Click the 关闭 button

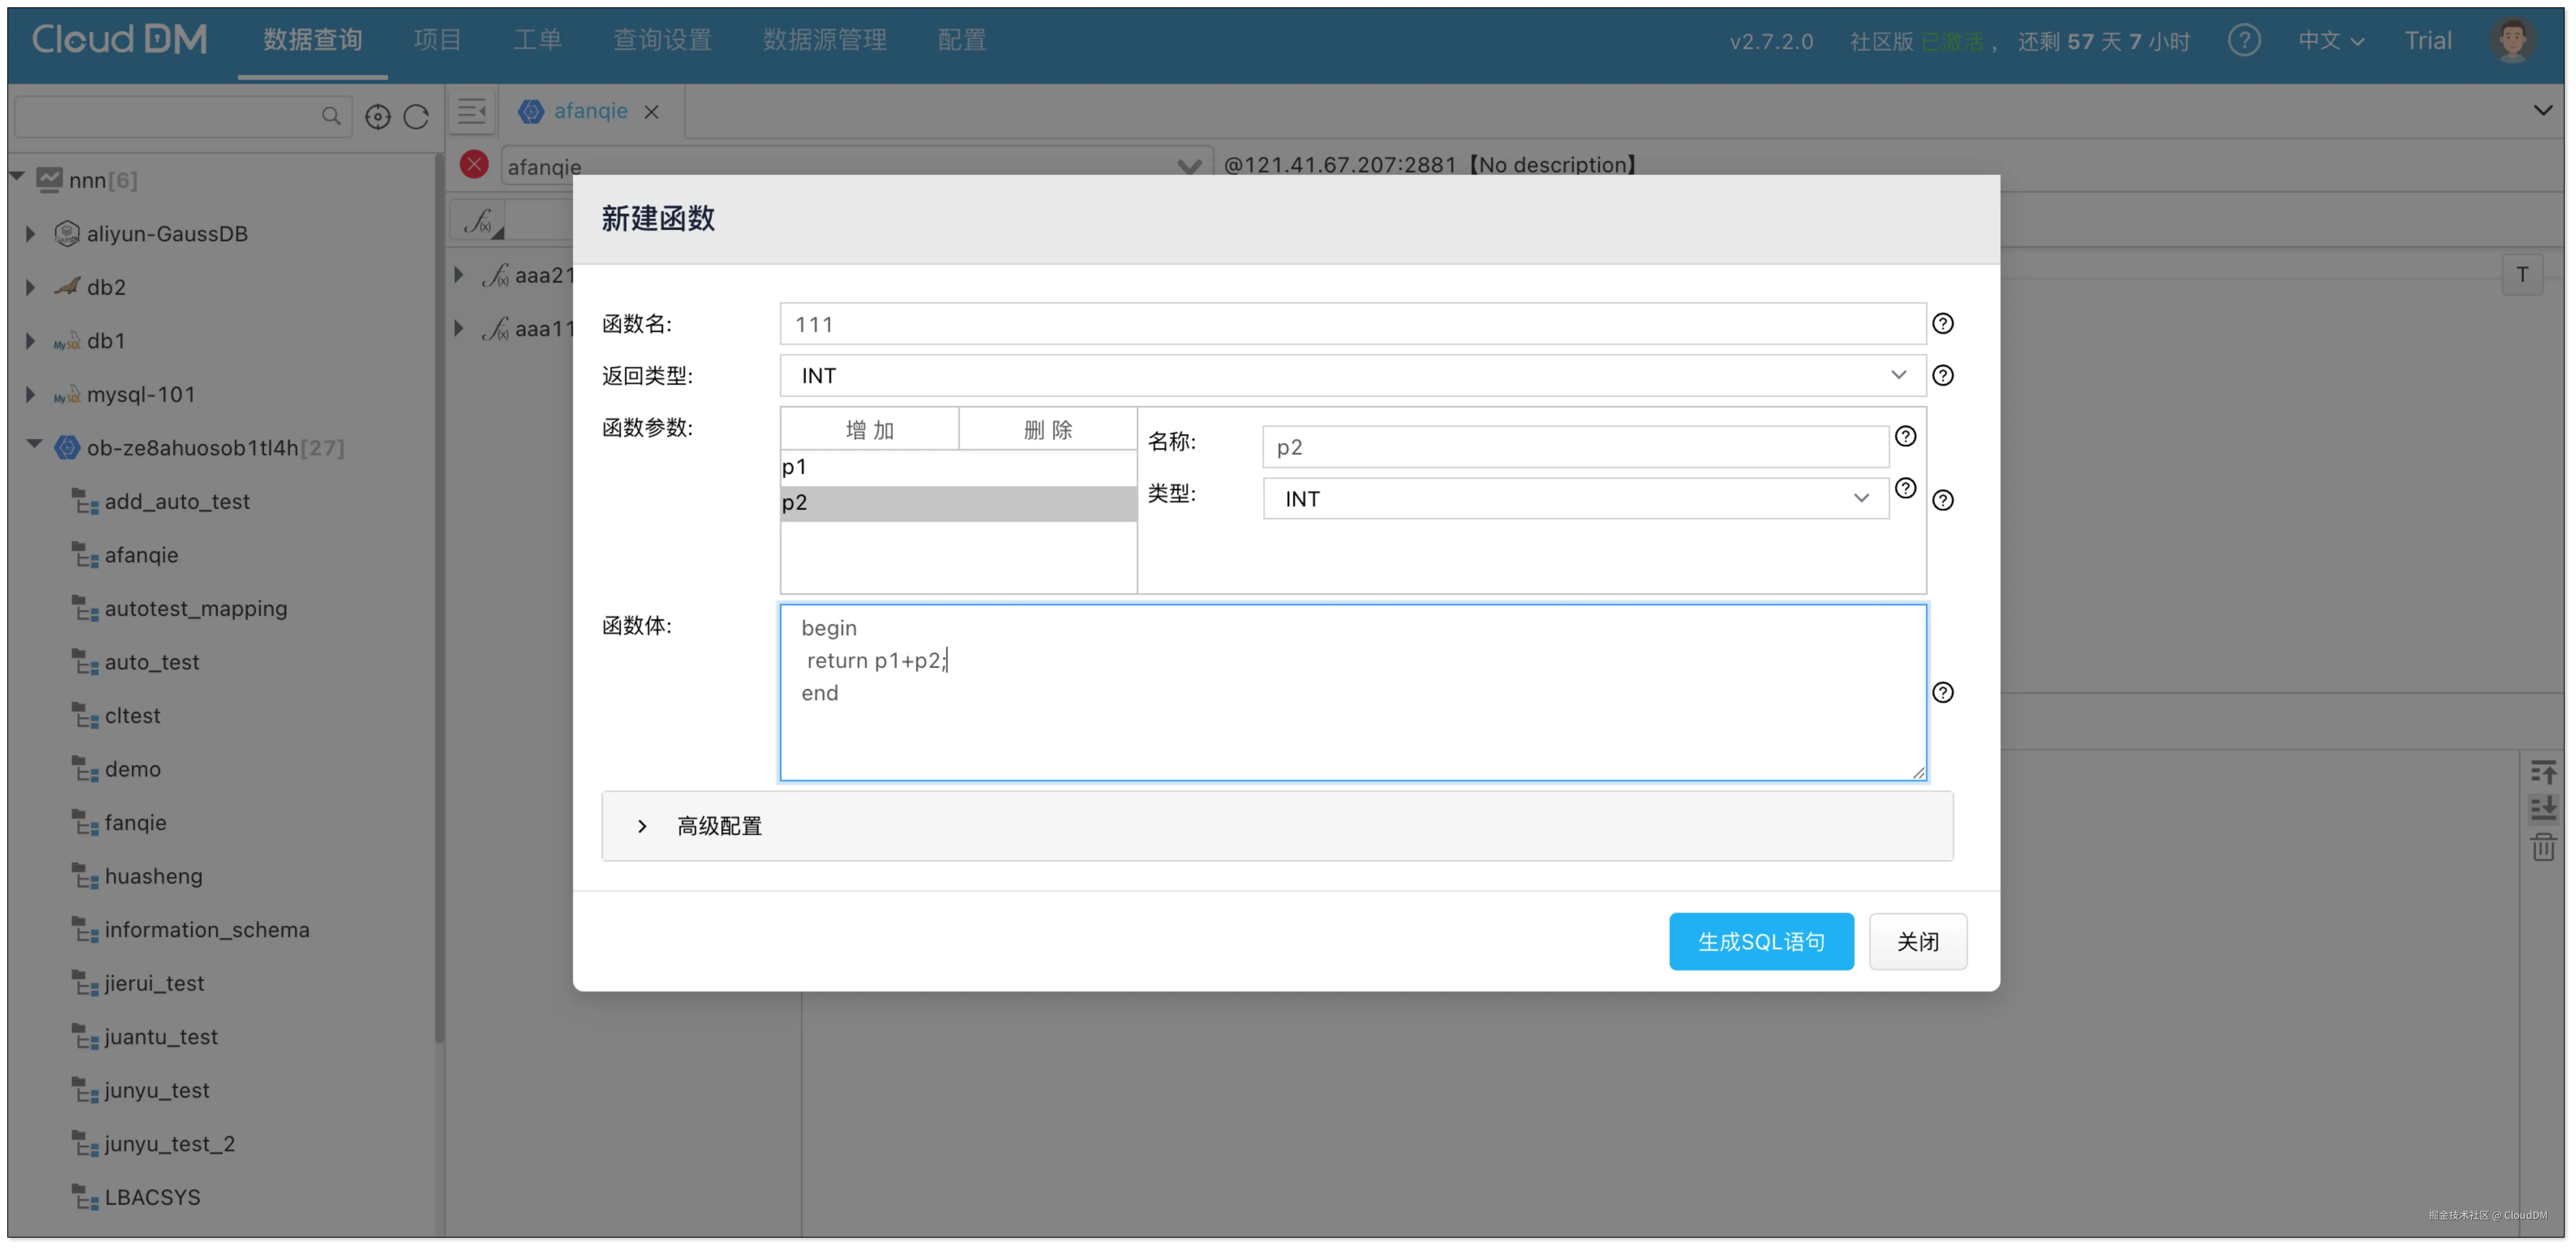pos(1917,941)
